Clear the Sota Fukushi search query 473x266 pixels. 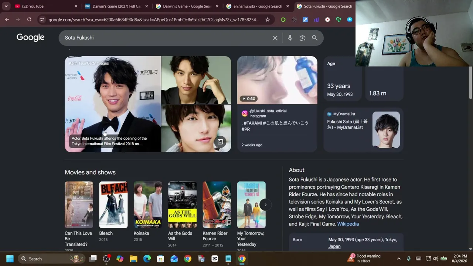[275, 38]
